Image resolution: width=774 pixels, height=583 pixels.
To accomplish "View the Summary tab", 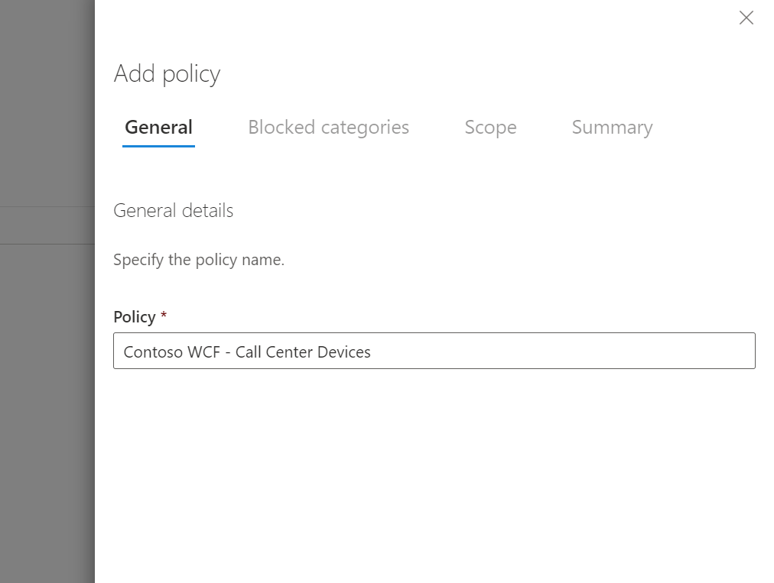I will tap(612, 128).
